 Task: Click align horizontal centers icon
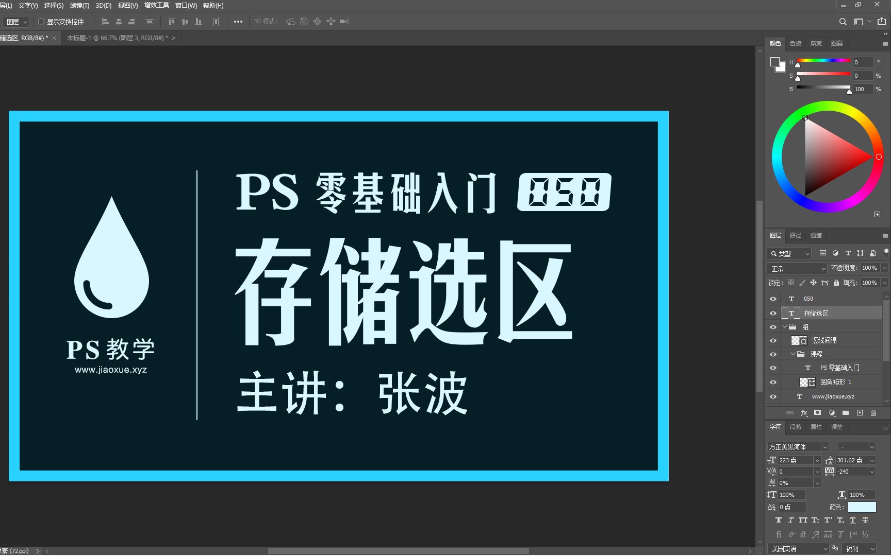click(x=119, y=22)
